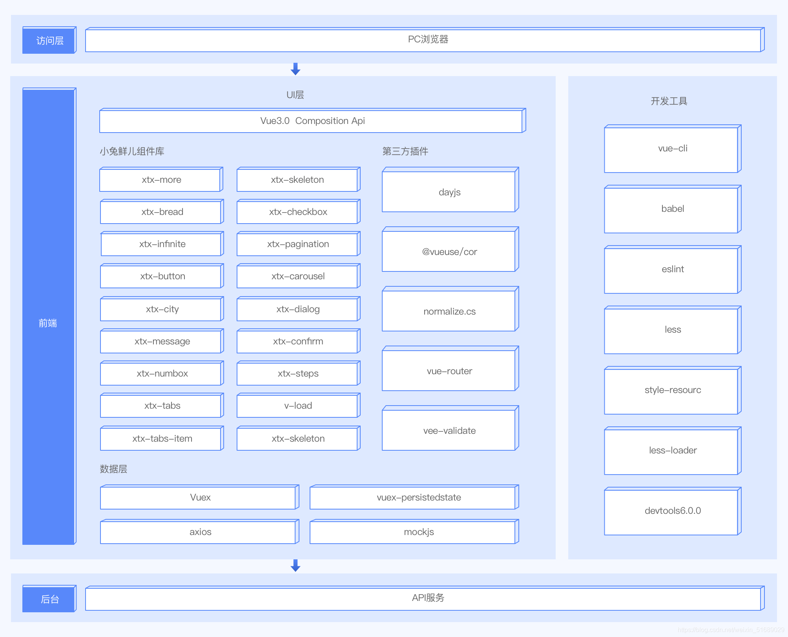This screenshot has height=637, width=788.
Task: Select the xtx-infinite box
Action: coord(162,244)
